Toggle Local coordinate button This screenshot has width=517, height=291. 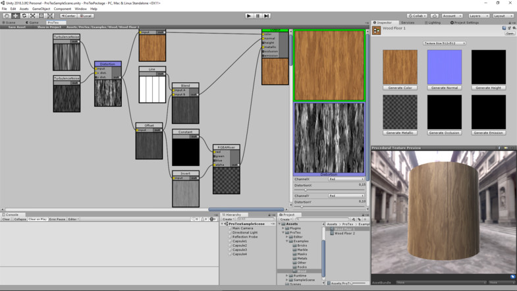click(x=86, y=16)
